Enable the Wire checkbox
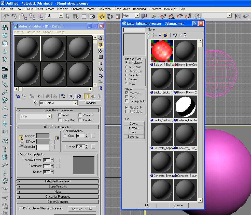 coord(60,115)
